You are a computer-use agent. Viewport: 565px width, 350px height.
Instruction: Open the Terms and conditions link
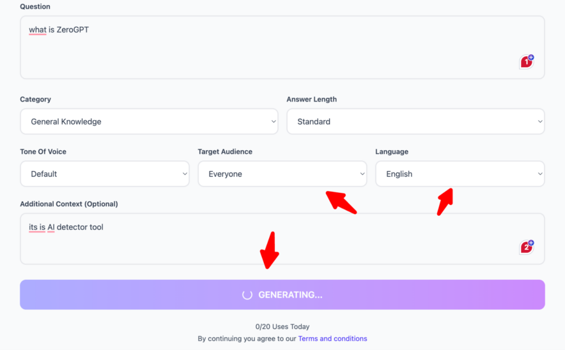(332, 339)
